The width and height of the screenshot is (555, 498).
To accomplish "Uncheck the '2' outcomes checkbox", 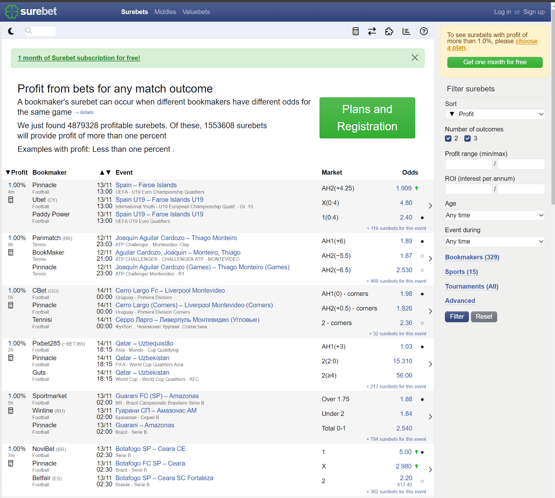I will pos(448,138).
